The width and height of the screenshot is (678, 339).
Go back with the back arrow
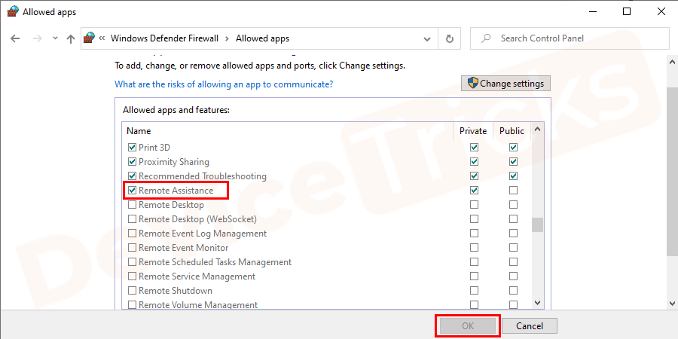coord(15,38)
